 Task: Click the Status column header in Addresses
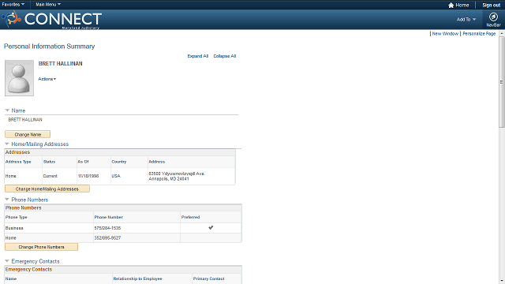pos(49,162)
